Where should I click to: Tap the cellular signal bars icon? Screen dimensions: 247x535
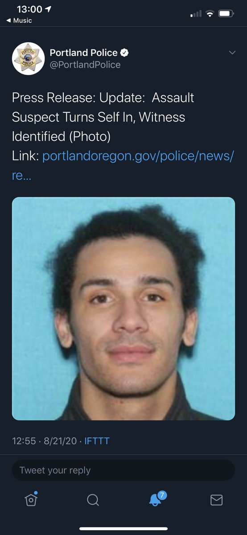click(x=196, y=14)
